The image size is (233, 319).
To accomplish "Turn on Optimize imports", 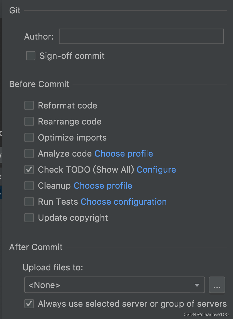I will 29,138.
